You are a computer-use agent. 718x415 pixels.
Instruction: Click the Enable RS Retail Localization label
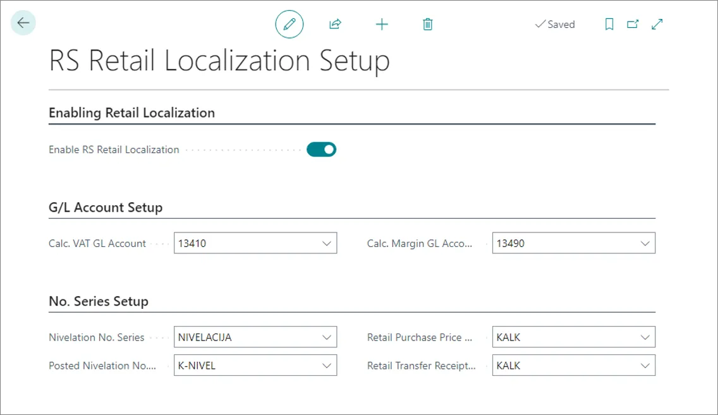pos(114,150)
